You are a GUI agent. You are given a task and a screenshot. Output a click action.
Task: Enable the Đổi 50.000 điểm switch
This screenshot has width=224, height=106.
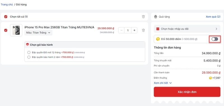coord(215,39)
